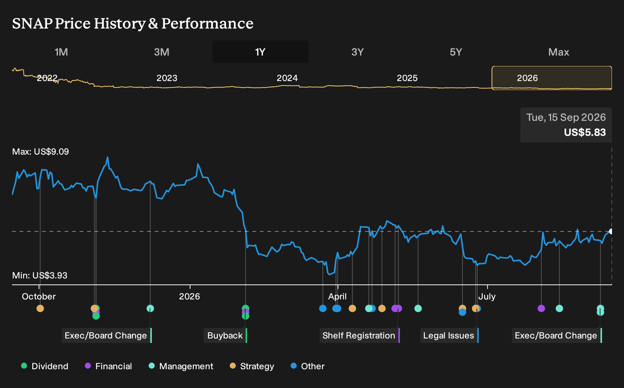The image size is (624, 388).
Task: Click the 'Min: US$3.93' label
Action: coord(40,275)
